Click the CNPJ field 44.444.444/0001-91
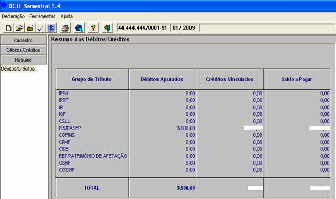Screen dimensions: 336x199 coord(142,28)
